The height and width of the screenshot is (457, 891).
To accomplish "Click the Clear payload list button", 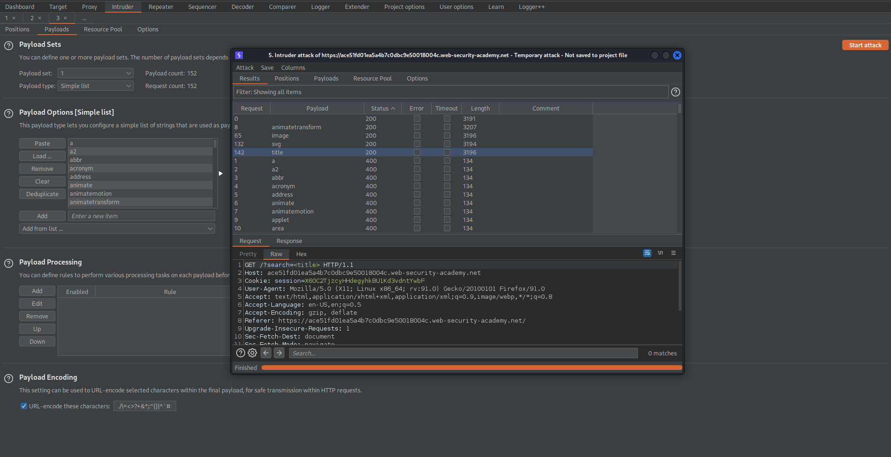I will click(x=42, y=182).
